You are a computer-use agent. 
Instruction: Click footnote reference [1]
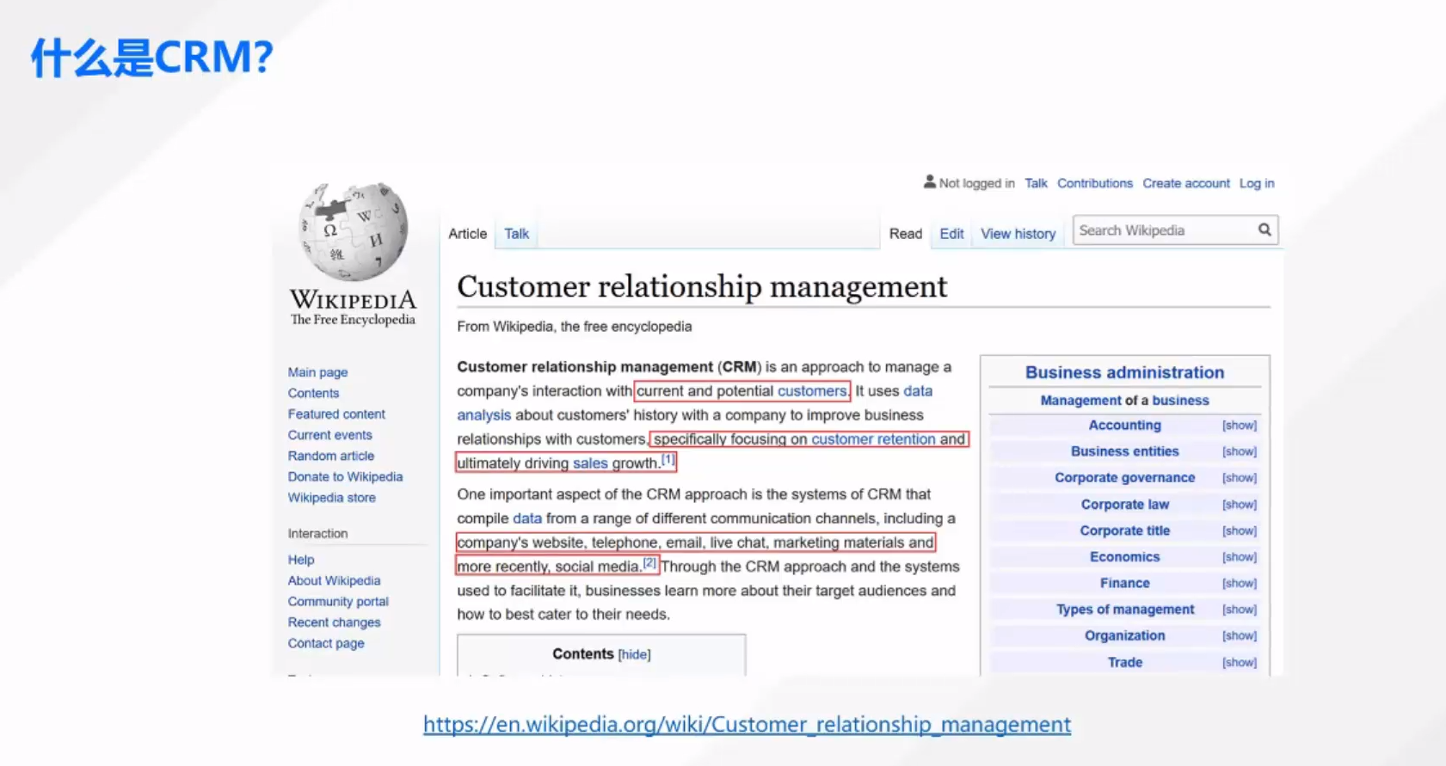(x=668, y=460)
